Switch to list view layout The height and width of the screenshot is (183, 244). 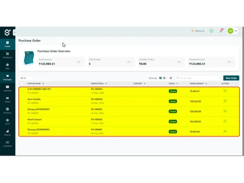(161, 78)
